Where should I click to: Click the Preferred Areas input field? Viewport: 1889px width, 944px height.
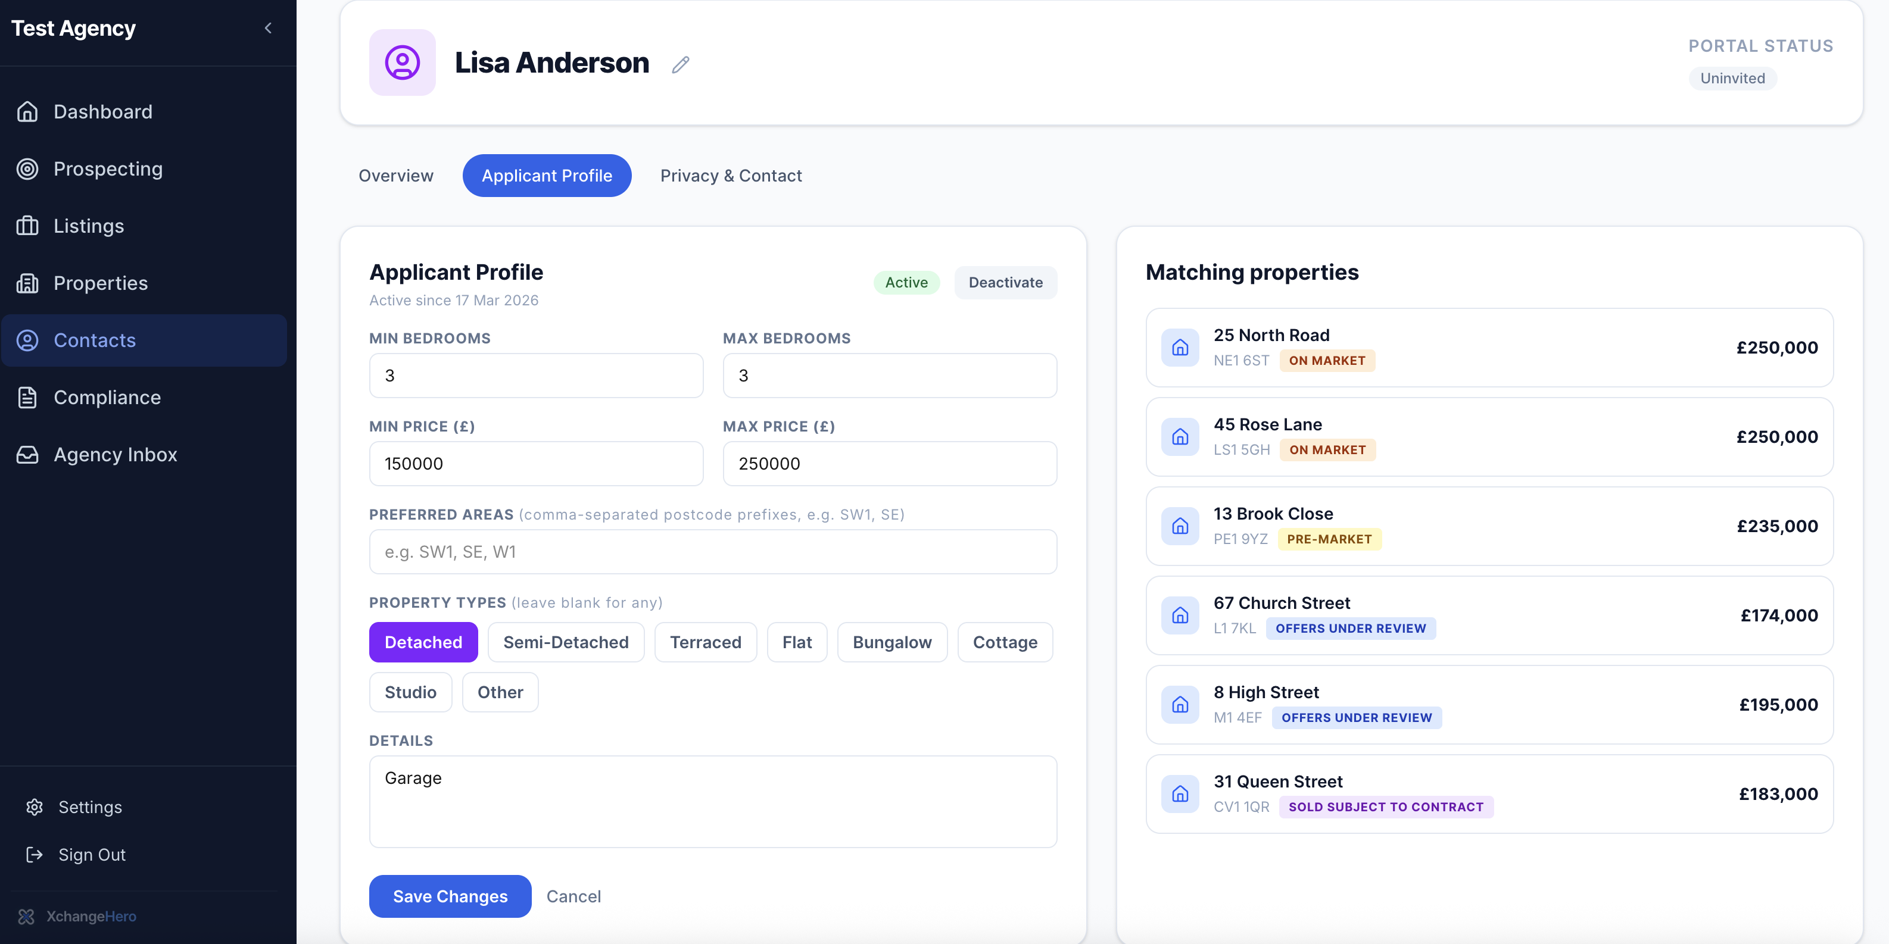click(x=712, y=551)
